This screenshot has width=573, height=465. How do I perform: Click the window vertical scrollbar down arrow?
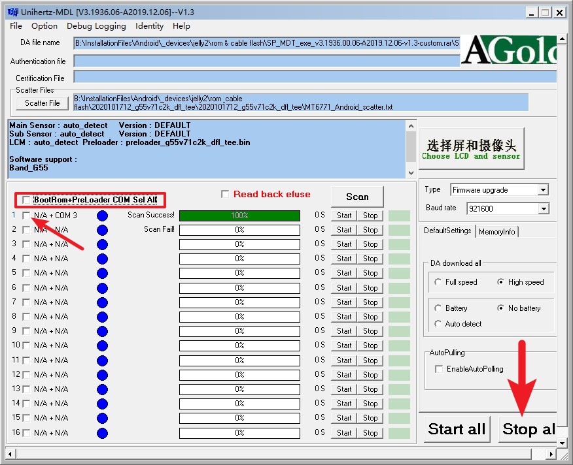click(x=562, y=443)
